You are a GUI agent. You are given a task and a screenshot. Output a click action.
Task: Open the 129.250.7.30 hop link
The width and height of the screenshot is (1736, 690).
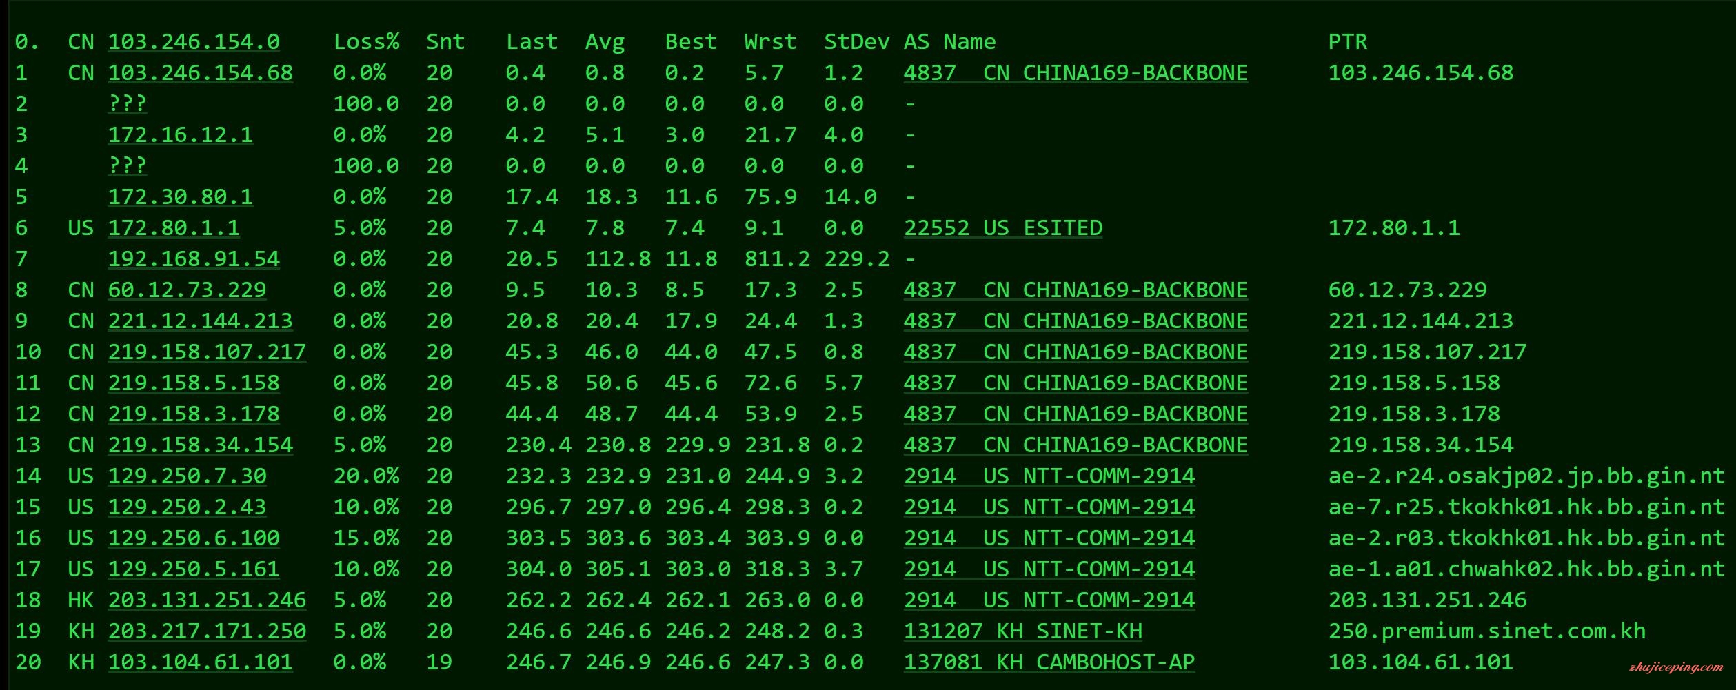[187, 476]
